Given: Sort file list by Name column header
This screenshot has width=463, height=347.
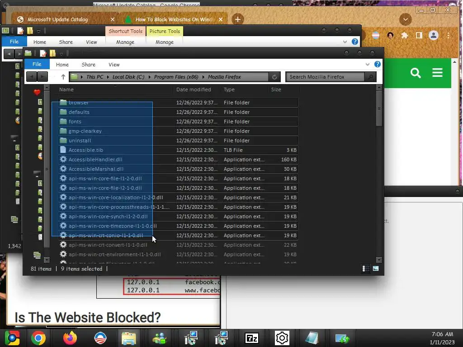Looking at the screenshot, I should [x=66, y=89].
